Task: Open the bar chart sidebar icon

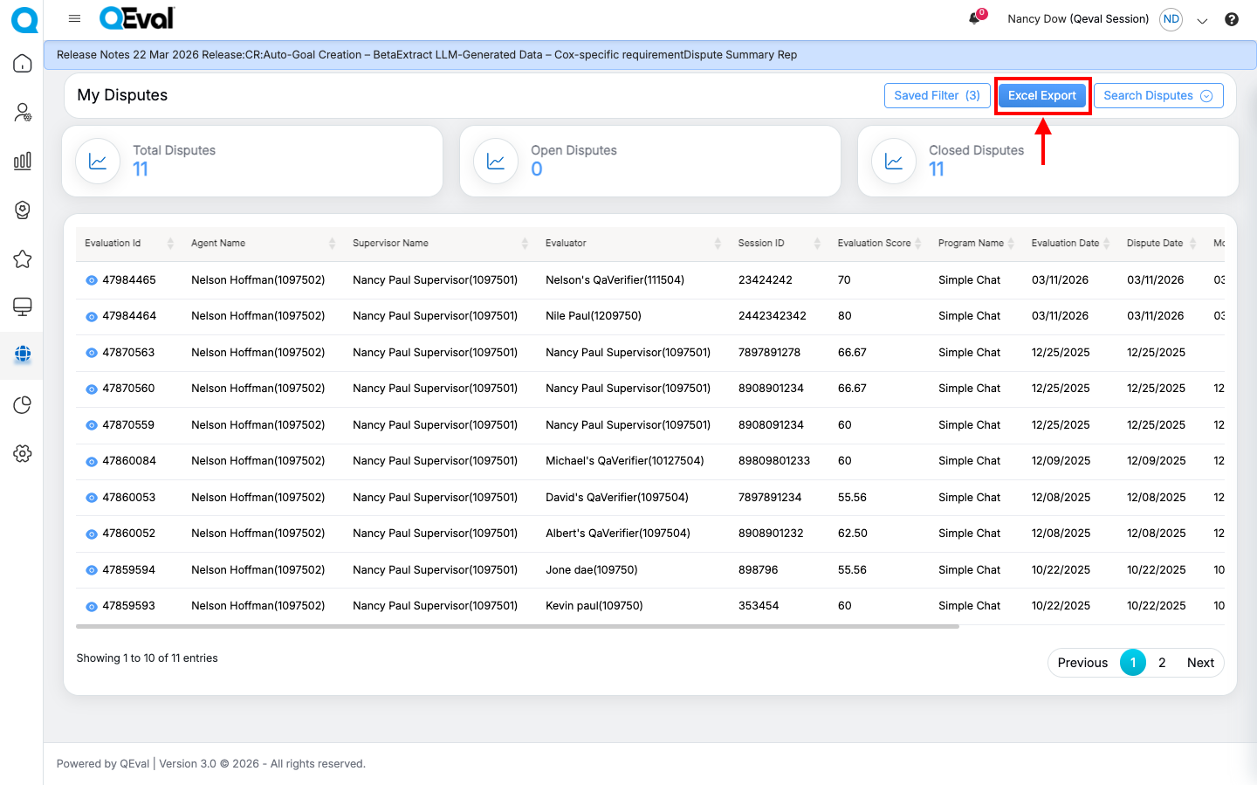Action: [x=23, y=161]
